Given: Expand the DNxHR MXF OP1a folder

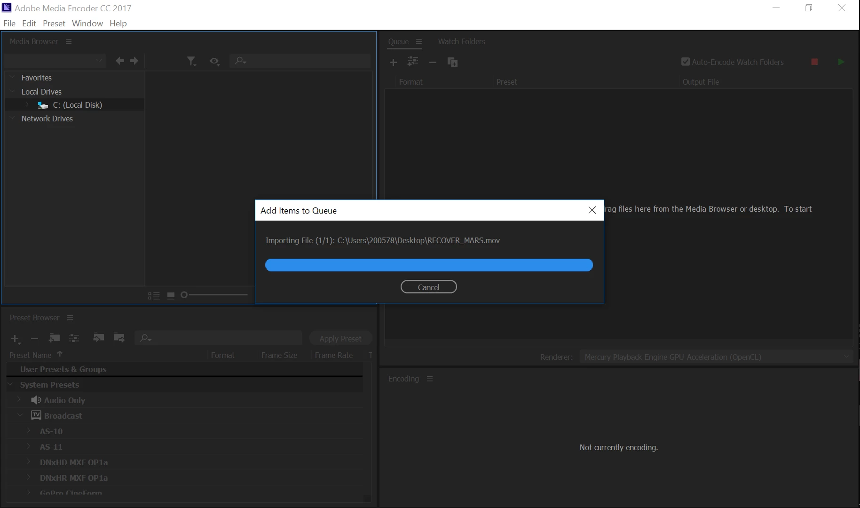Looking at the screenshot, I should pos(29,477).
